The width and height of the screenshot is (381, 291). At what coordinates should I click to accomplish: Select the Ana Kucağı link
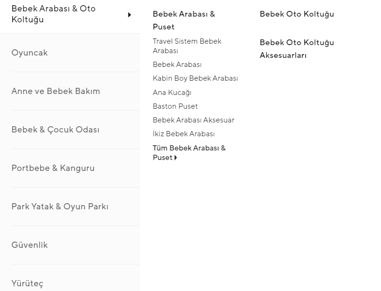tap(172, 93)
